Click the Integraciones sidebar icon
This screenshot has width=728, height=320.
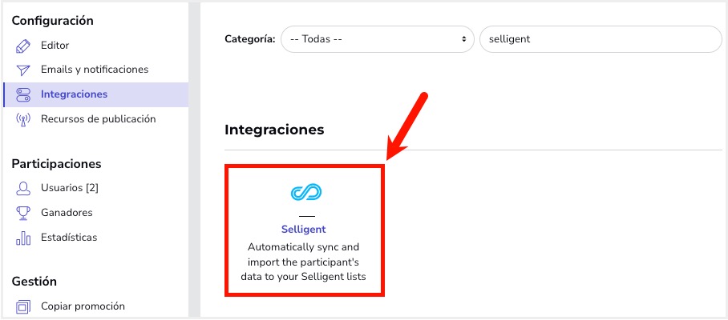click(x=23, y=95)
